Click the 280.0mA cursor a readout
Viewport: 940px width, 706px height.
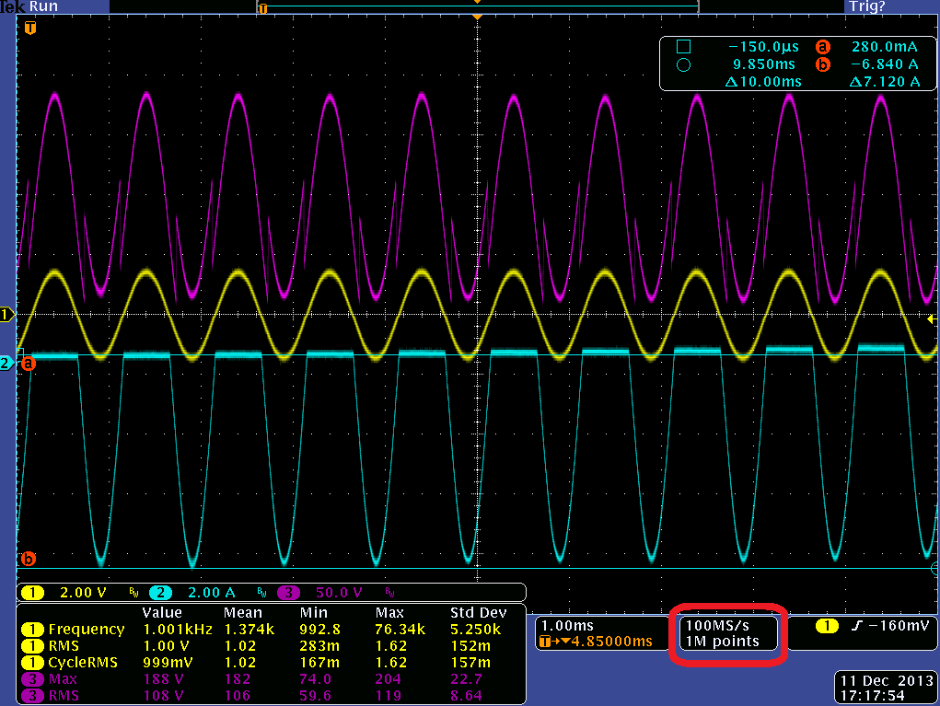tap(884, 47)
